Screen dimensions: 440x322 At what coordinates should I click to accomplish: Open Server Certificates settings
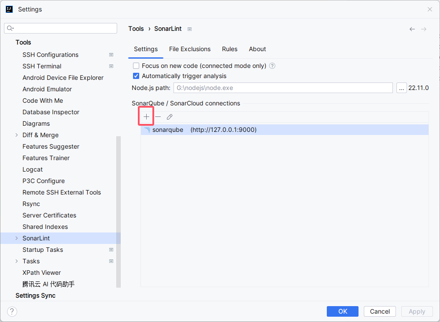pos(49,216)
